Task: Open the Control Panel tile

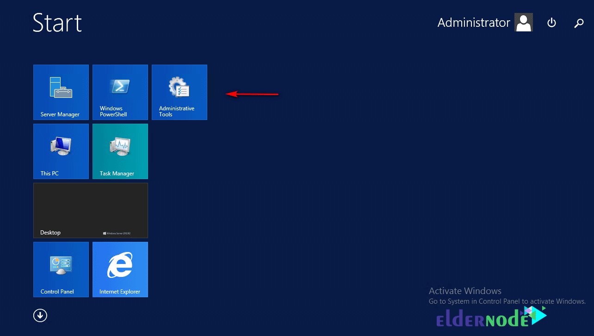Action: (61, 270)
